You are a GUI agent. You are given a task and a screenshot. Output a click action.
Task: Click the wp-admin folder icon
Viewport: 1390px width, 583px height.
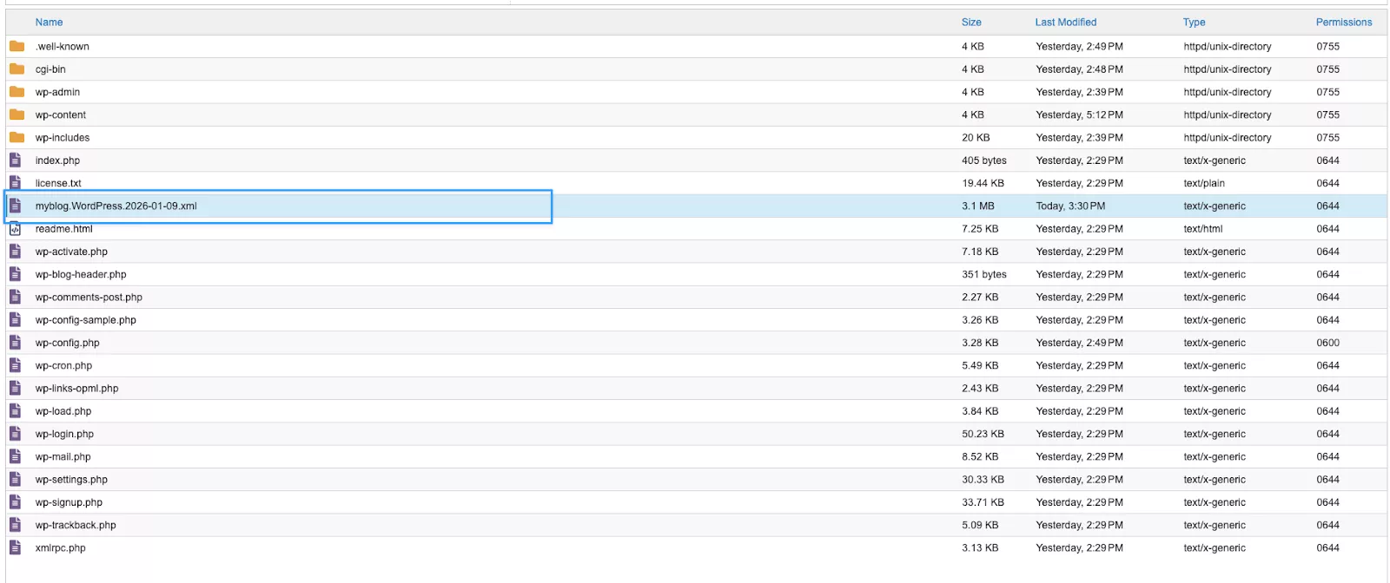(x=17, y=91)
